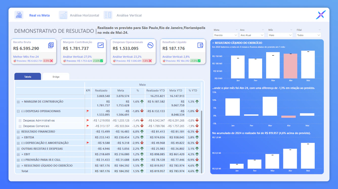The height and width of the screenshot is (189, 338).
Task: Click the red KPI flag for Despesas Administrativas
Action: (x=88, y=120)
